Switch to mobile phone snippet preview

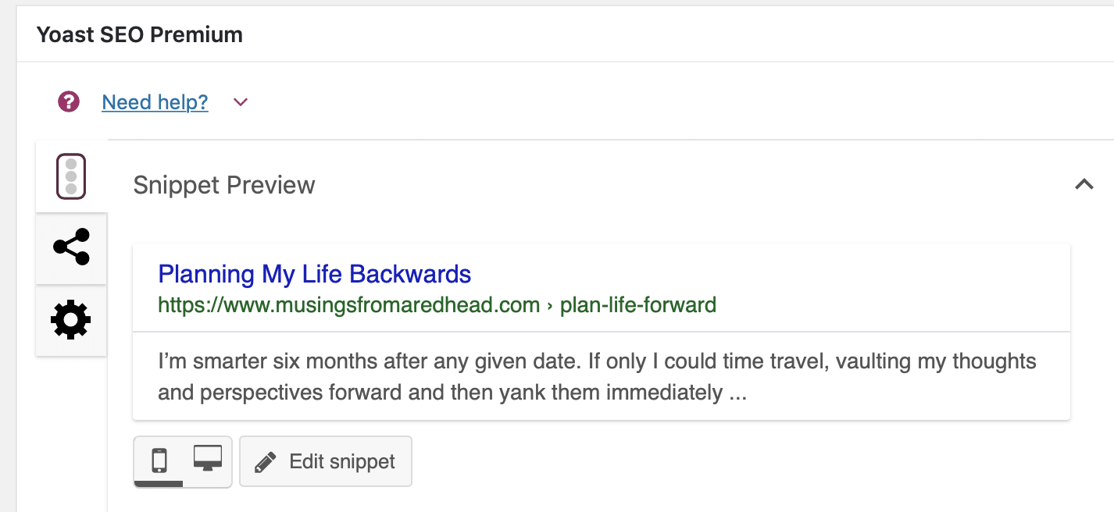click(159, 460)
